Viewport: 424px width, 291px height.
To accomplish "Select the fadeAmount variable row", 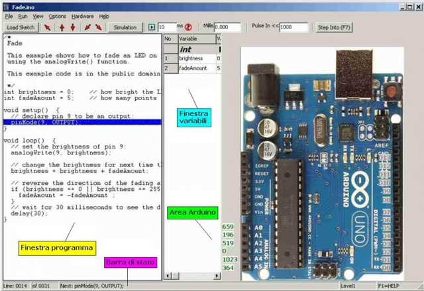I will click(x=195, y=68).
